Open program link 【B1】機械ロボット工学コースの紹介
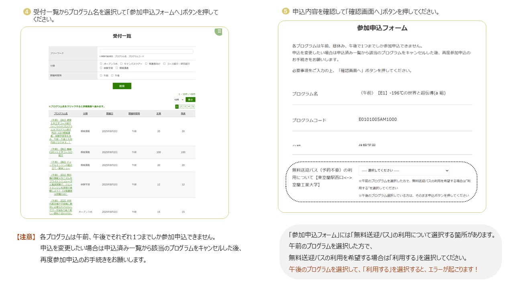 tap(61, 152)
